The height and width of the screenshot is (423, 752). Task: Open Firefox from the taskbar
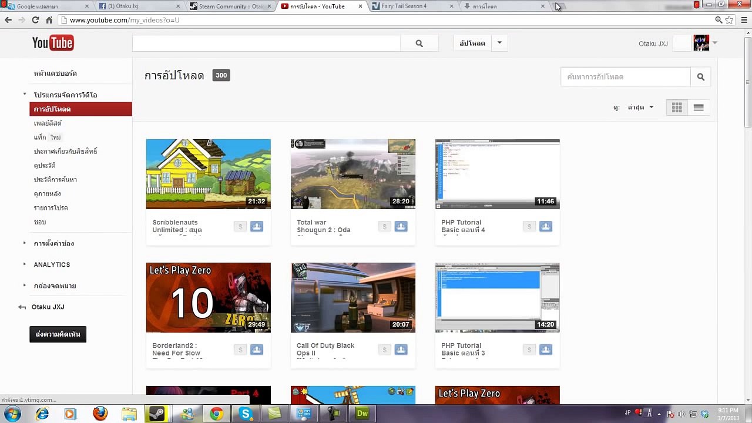click(100, 414)
